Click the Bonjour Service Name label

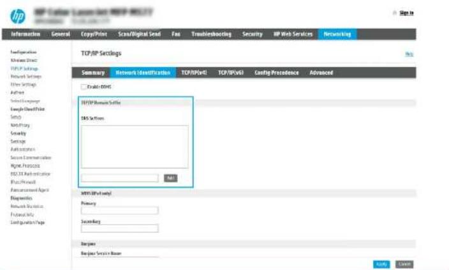101,253
